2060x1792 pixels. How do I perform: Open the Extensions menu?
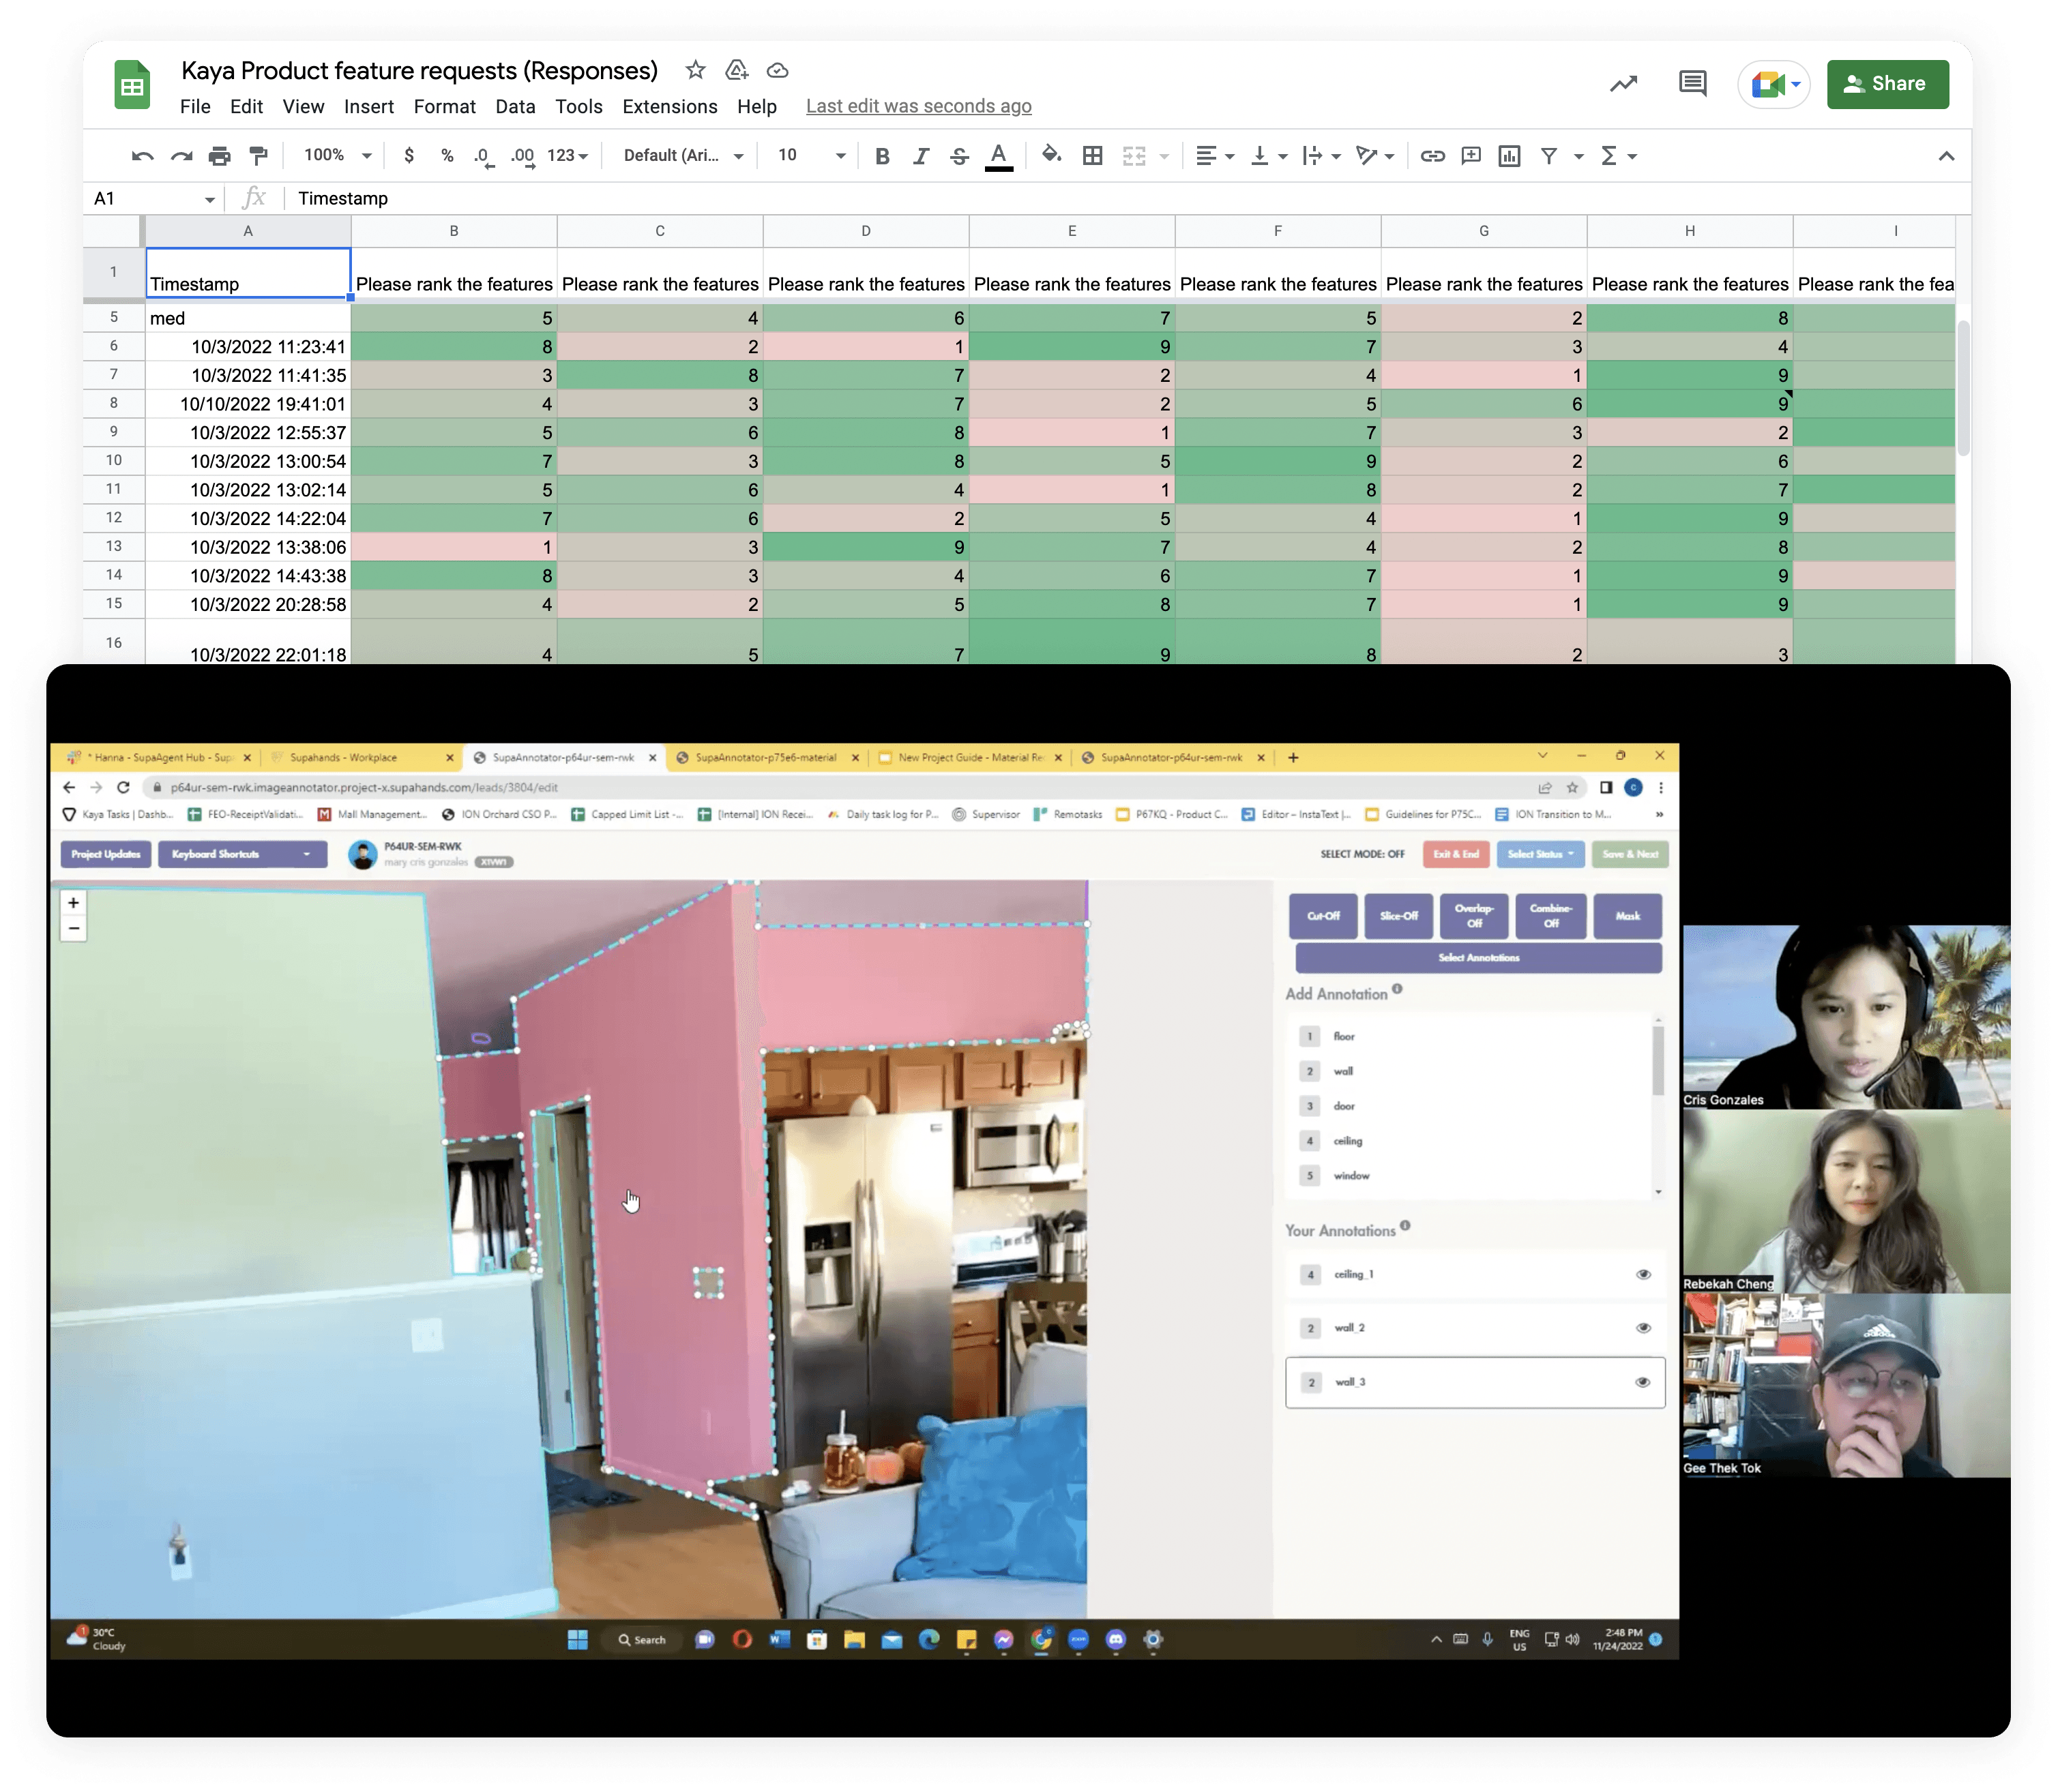pyautogui.click(x=669, y=106)
